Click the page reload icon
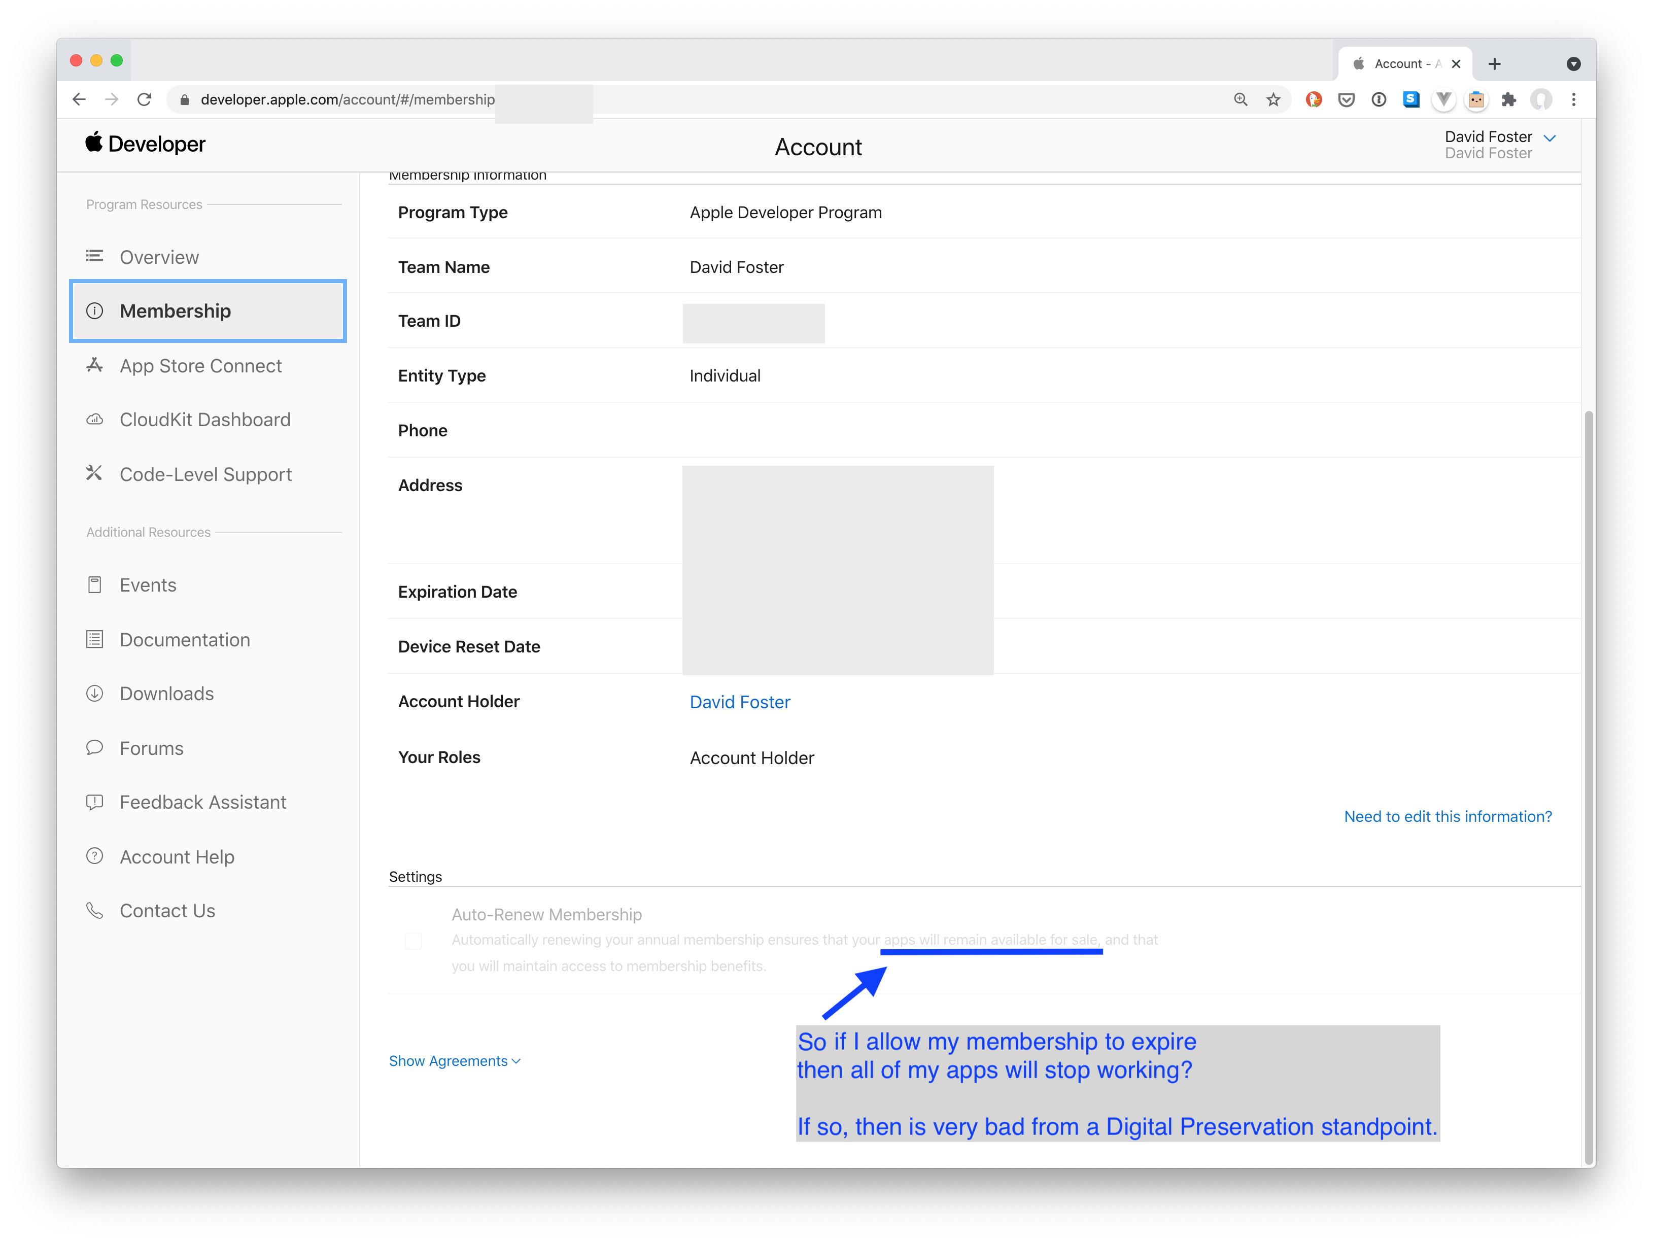 pos(144,99)
